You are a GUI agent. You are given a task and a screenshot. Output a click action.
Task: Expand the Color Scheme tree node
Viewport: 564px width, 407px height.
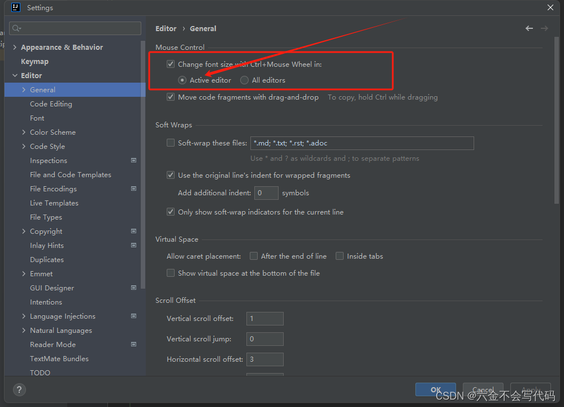tap(23, 132)
